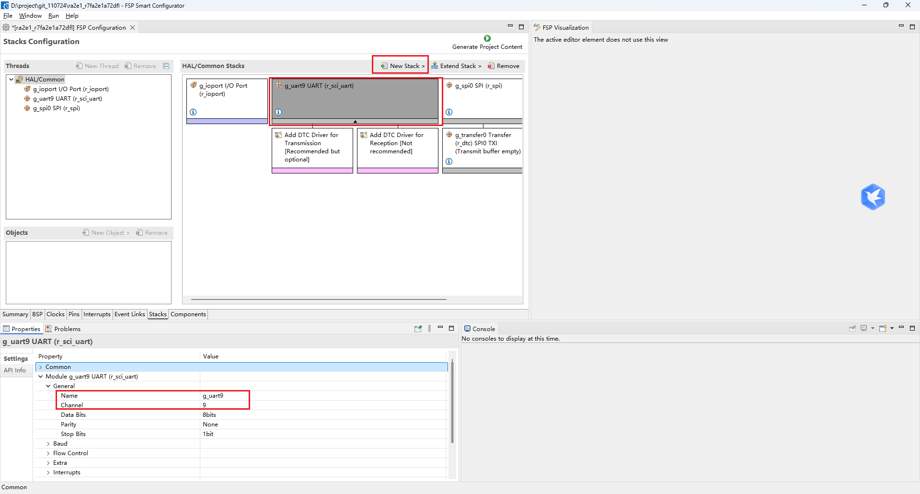
Task: Switch to the Clocks tab
Action: point(56,314)
